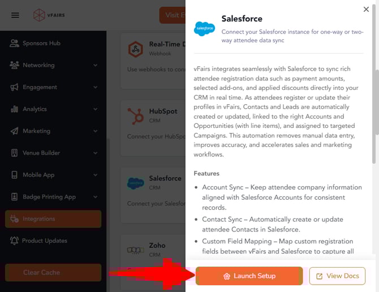Click the Zoho CRM logo icon
379x292 pixels.
(x=136, y=250)
